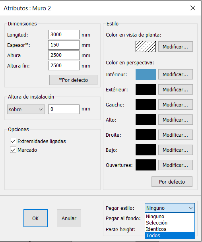This screenshot has width=202, height=242.
Task: Select Todos in the dropdown list
Action: 170,235
